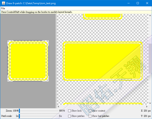Click the Patch scale slider handle
Viewport: 152px width, 119px height.
tap(19, 116)
